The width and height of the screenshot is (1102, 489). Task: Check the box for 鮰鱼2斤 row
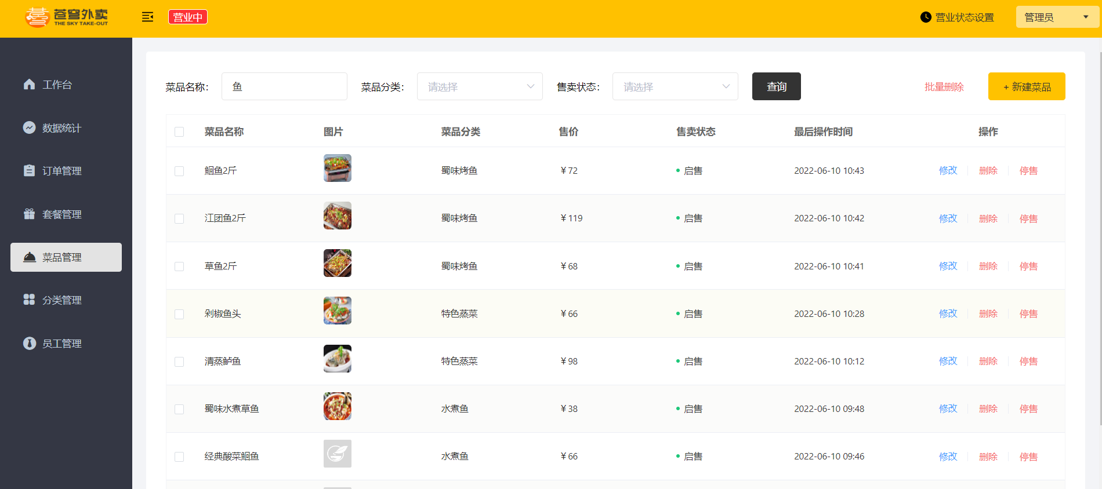tap(179, 171)
